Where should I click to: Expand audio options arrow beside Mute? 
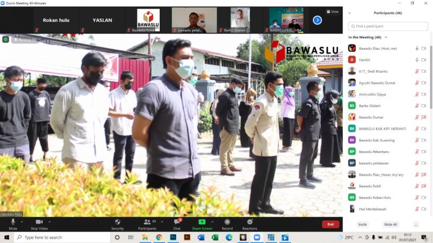22,221
